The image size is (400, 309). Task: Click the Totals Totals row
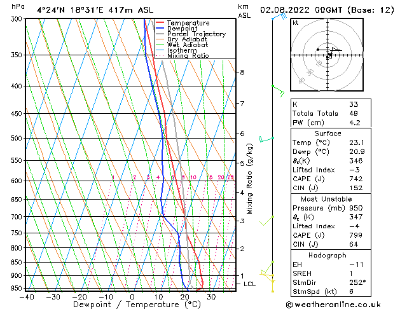(x=313, y=113)
